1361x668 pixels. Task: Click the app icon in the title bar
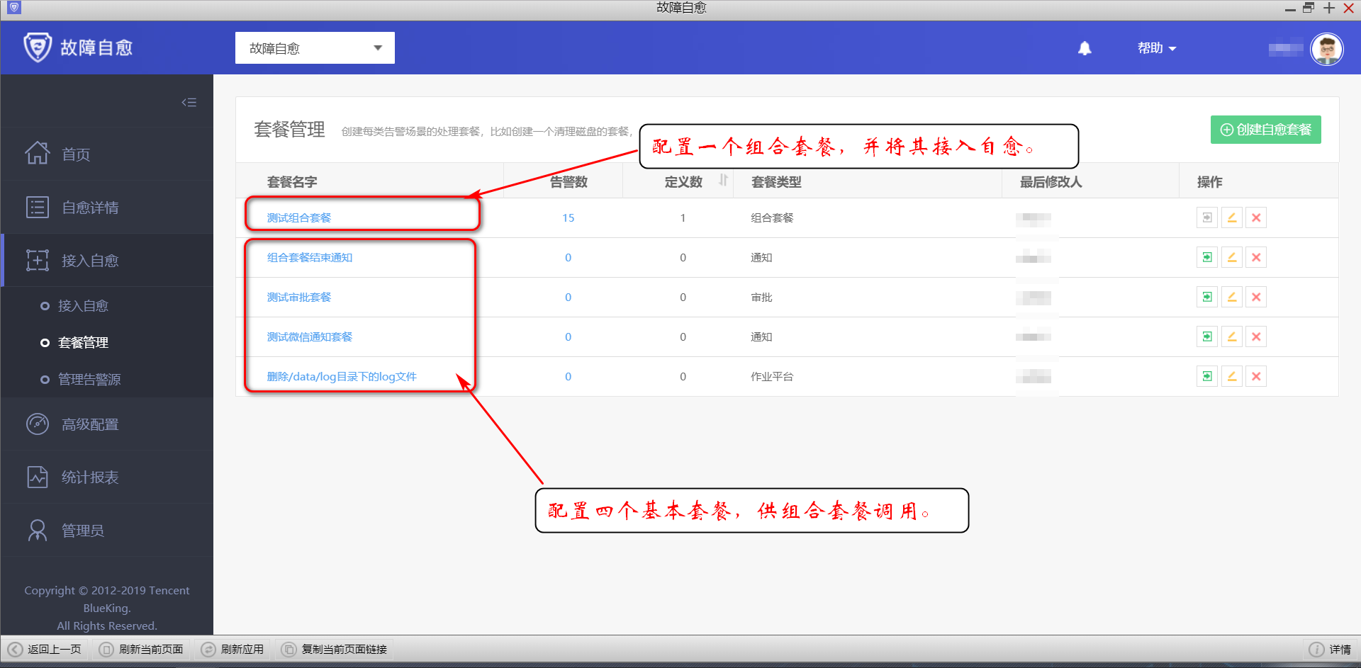click(x=14, y=8)
